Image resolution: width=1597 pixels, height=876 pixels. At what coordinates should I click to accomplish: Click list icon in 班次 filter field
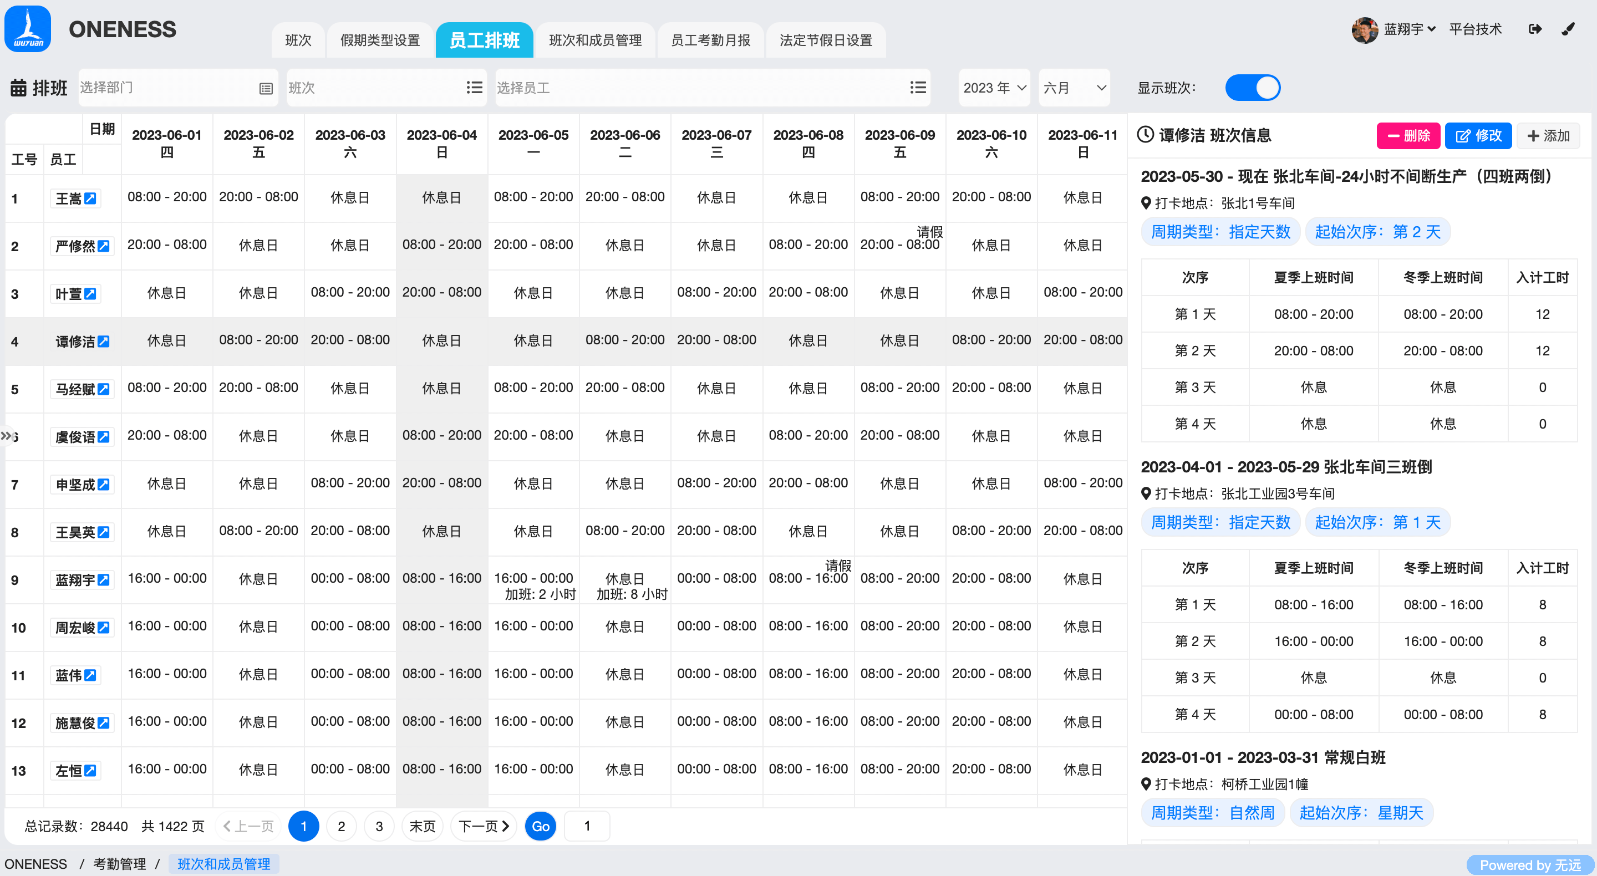pyautogui.click(x=474, y=88)
